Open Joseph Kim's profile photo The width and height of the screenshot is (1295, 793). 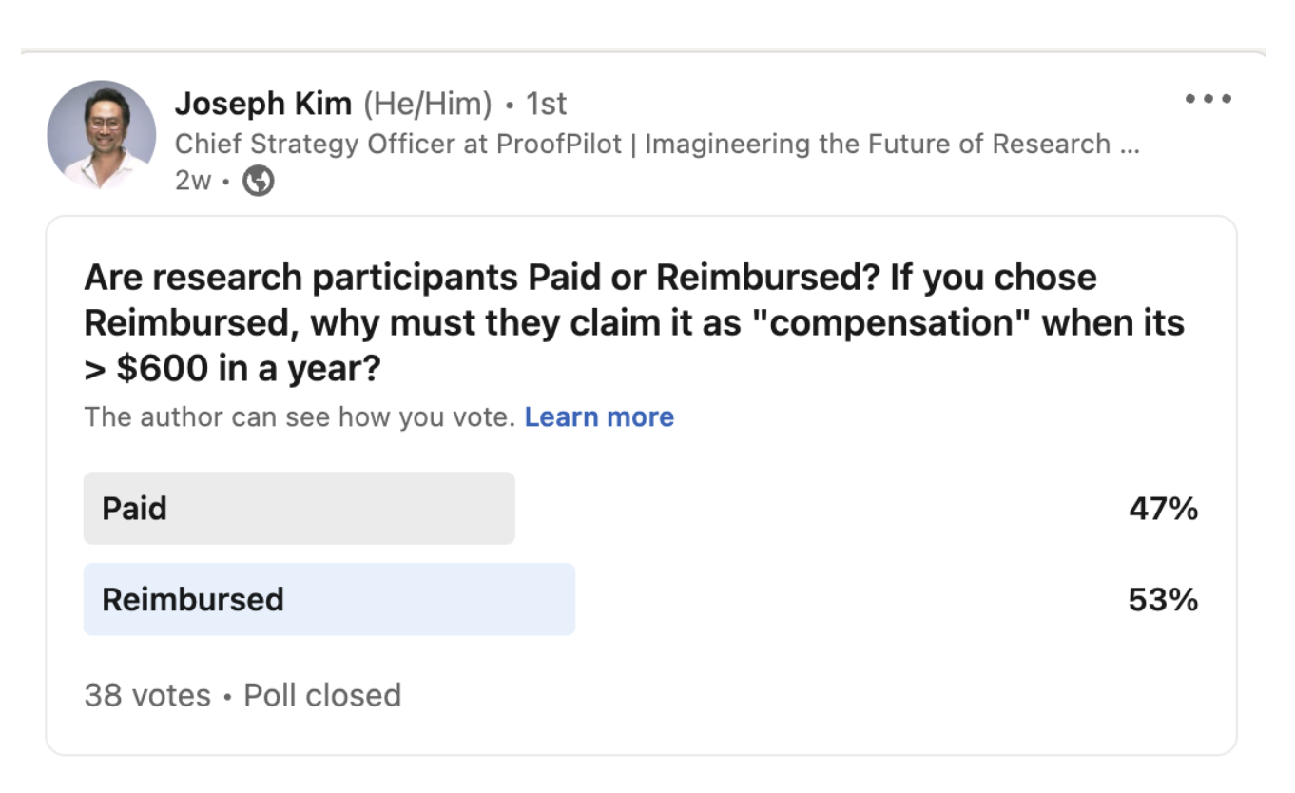point(102,135)
